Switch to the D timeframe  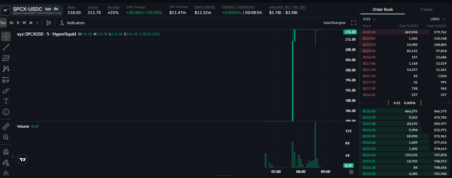(18, 23)
